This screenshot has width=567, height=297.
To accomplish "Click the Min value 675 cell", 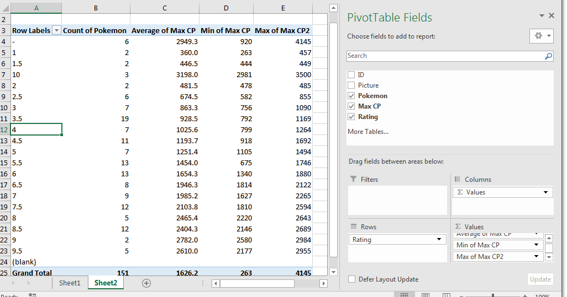I will 226,163.
